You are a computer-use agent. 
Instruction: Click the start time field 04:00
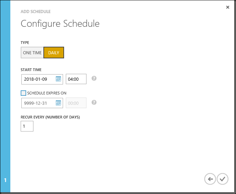pos(76,79)
